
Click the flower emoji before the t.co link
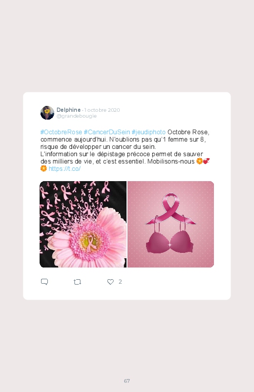click(x=43, y=168)
